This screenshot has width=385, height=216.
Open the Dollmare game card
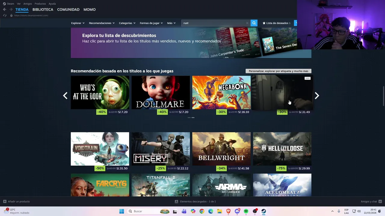pos(161,92)
